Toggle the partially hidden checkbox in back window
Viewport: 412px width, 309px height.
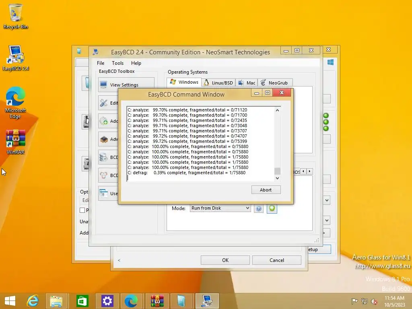coord(82,210)
